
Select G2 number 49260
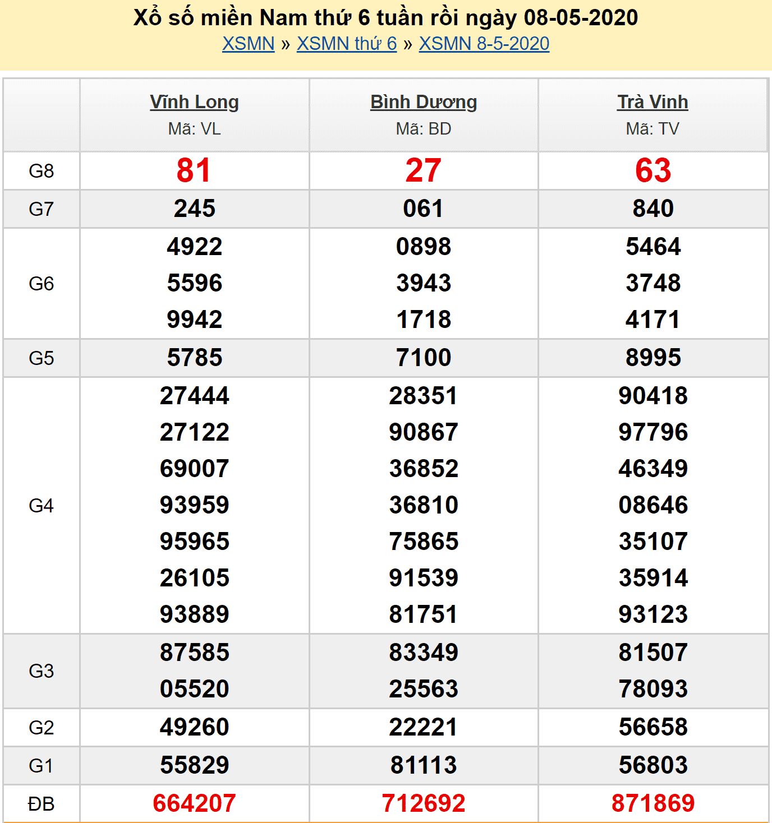pyautogui.click(x=195, y=727)
